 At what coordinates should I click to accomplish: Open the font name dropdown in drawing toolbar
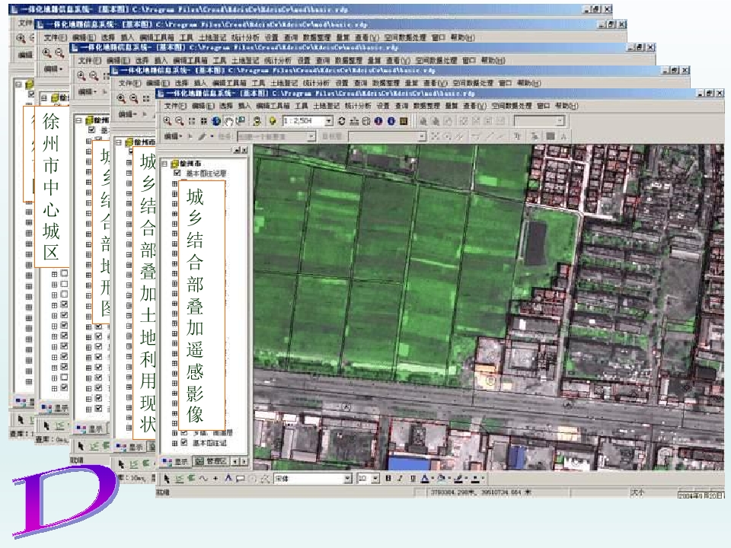(347, 479)
